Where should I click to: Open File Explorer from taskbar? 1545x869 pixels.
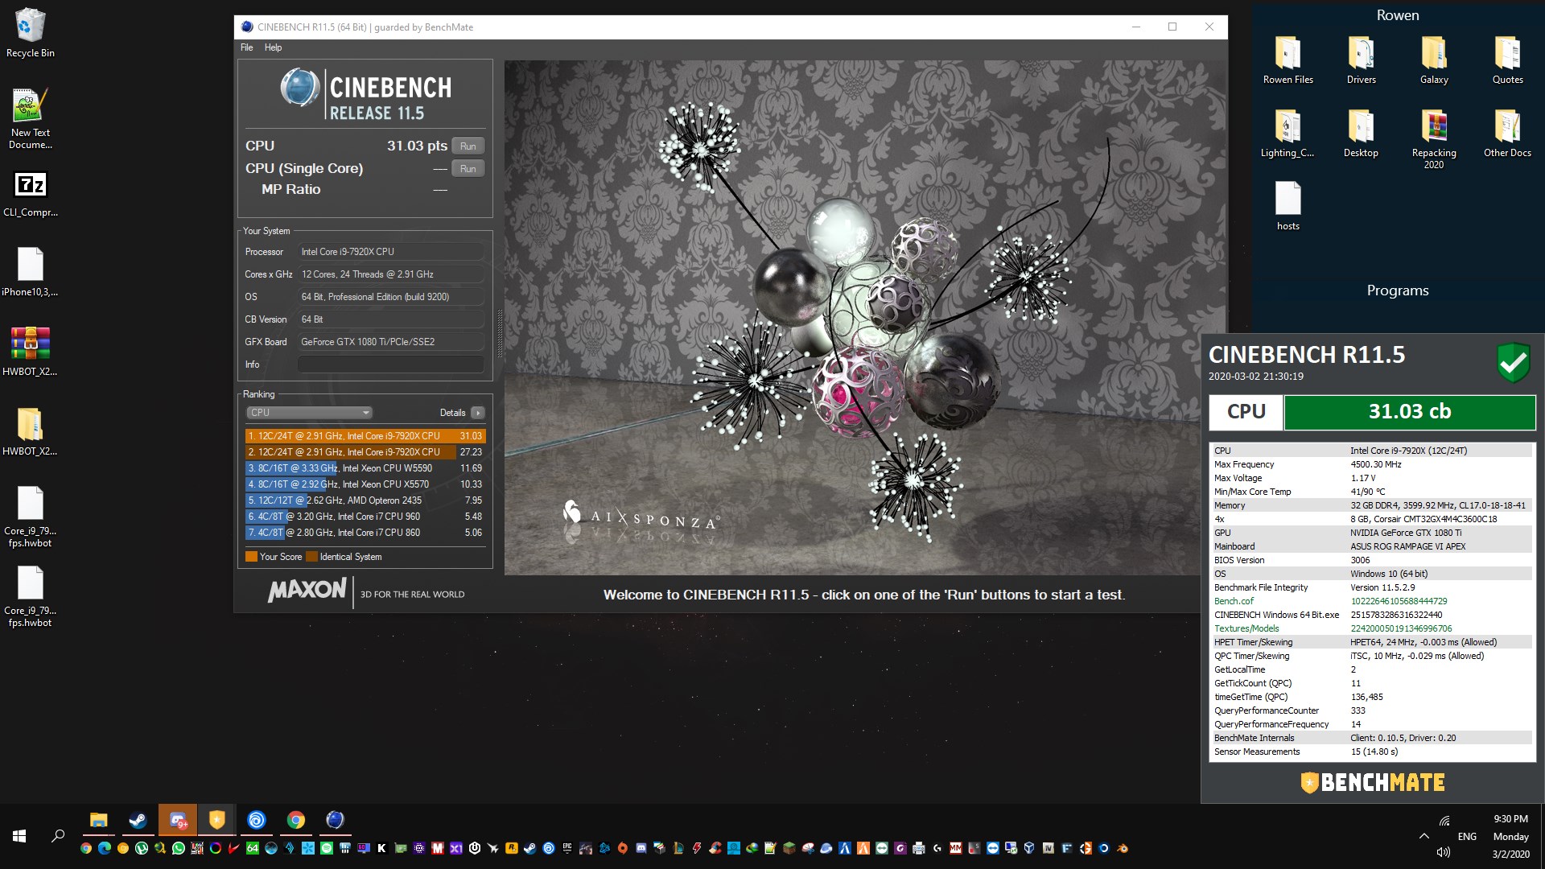(98, 820)
